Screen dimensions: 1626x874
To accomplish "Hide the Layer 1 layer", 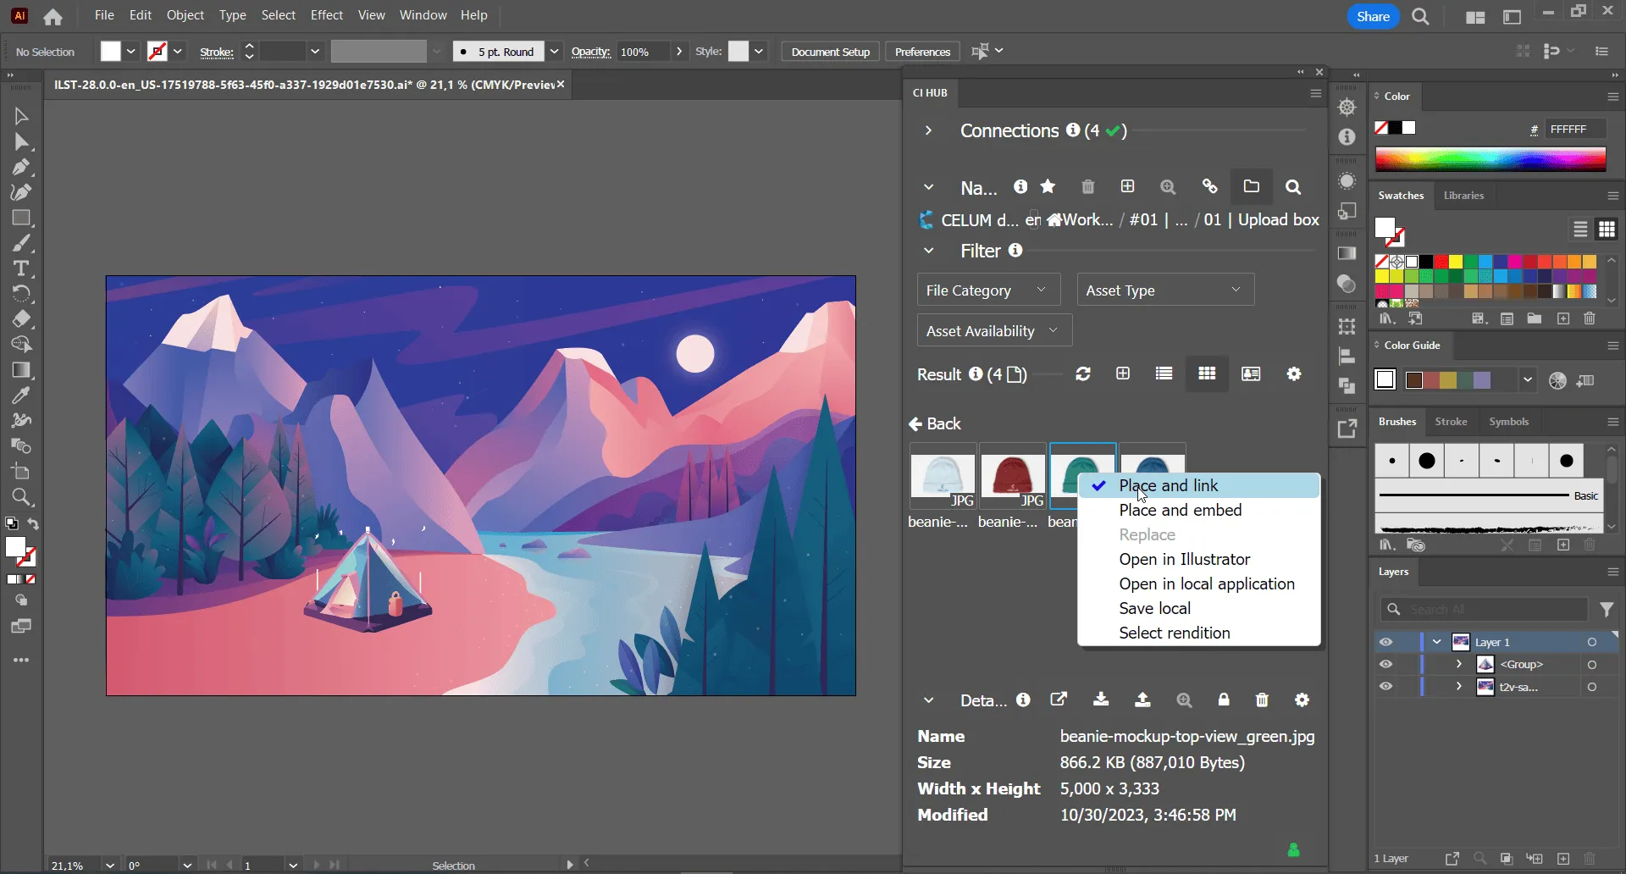I will (x=1386, y=642).
